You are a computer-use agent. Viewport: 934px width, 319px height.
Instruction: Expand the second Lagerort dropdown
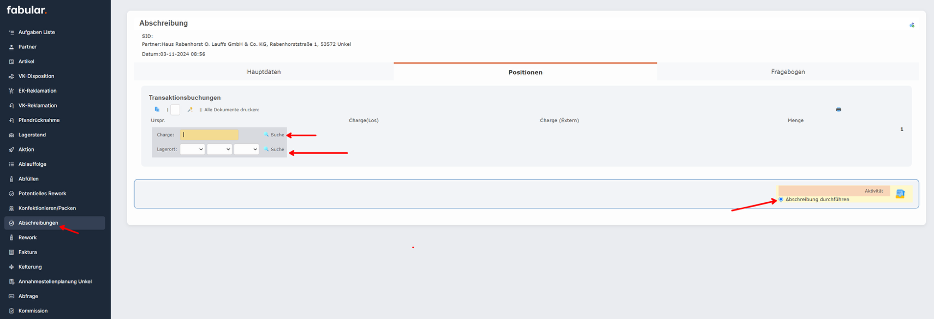click(219, 149)
